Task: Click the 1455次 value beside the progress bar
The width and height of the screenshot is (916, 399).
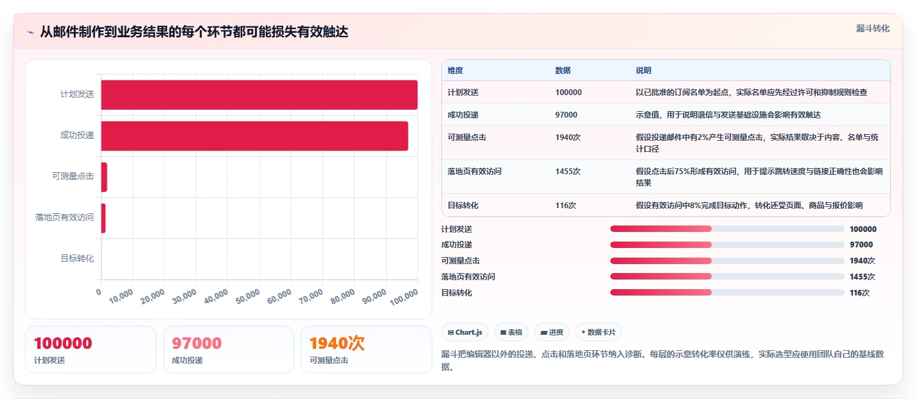Action: pos(862,276)
